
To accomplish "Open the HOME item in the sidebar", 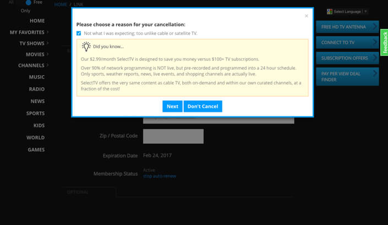I will click(37, 21).
